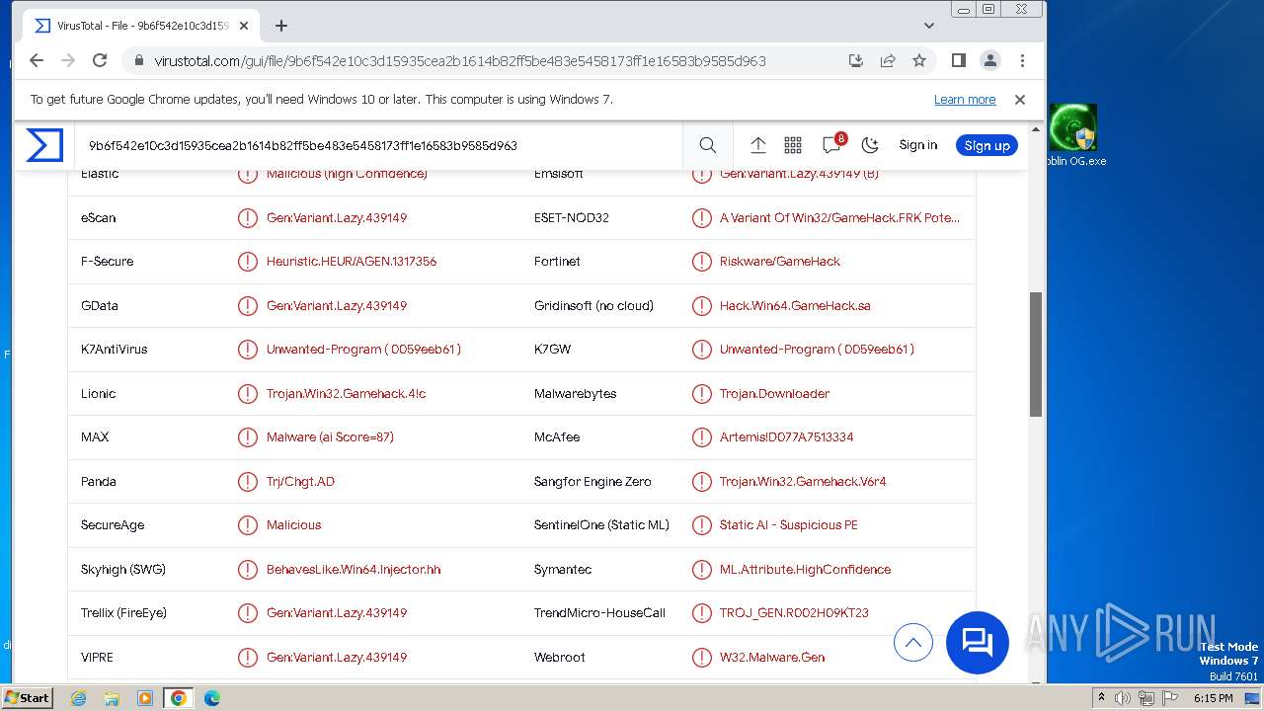
Task: Click the search magnifier icon
Action: pyautogui.click(x=707, y=145)
